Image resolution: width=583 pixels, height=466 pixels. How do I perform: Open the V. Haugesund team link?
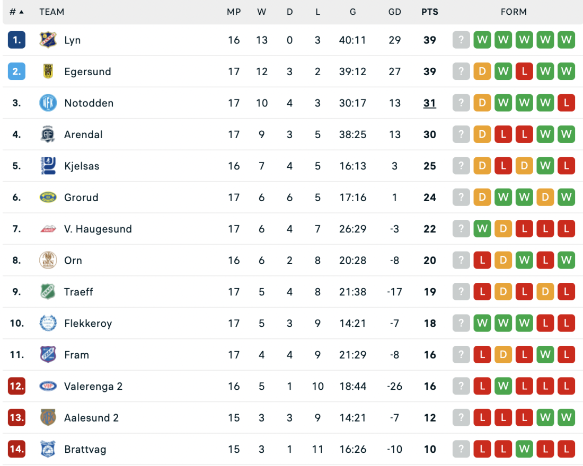[98, 229]
